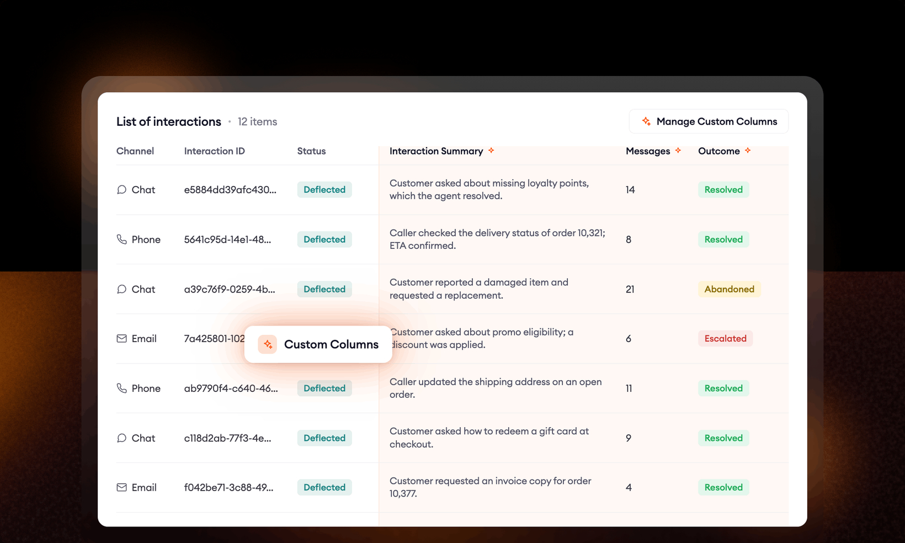This screenshot has width=905, height=543.
Task: Click the orange icon in Custom Columns tooltip
Action: click(x=268, y=344)
